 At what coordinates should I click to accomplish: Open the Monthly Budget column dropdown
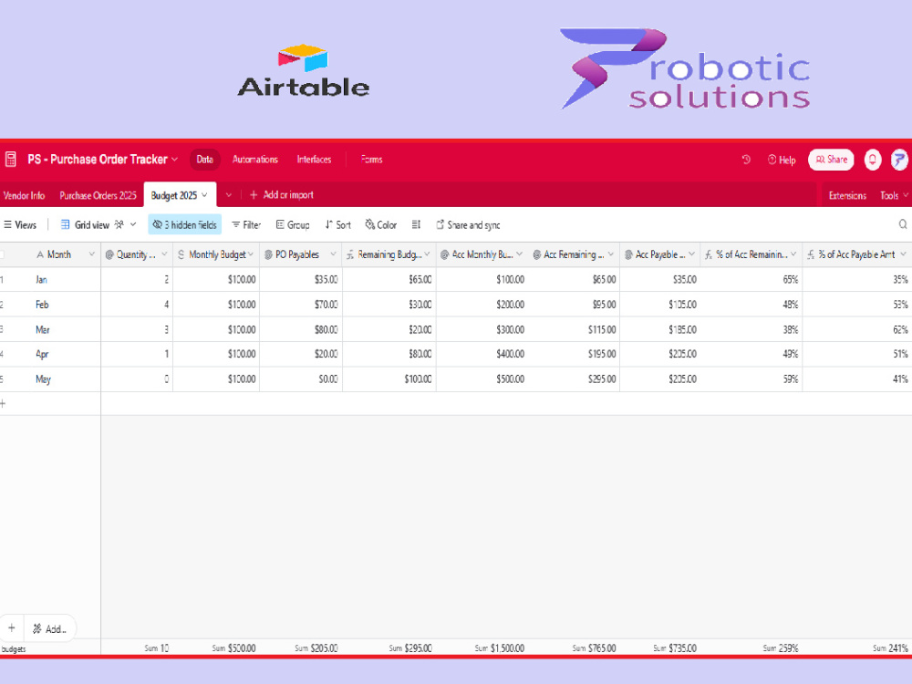pyautogui.click(x=251, y=254)
